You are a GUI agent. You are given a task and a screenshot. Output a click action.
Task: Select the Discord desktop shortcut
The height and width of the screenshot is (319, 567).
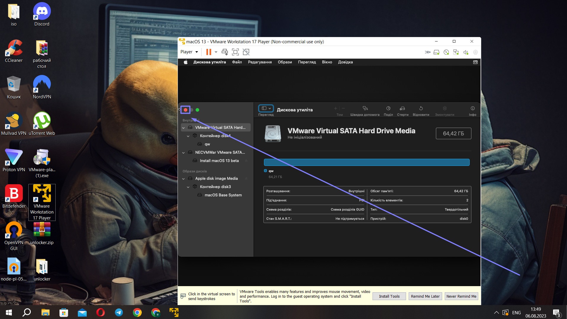pyautogui.click(x=42, y=14)
